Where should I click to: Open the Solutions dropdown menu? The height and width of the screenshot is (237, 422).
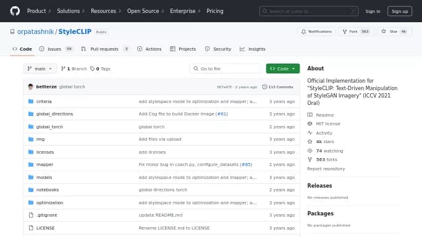70,11
